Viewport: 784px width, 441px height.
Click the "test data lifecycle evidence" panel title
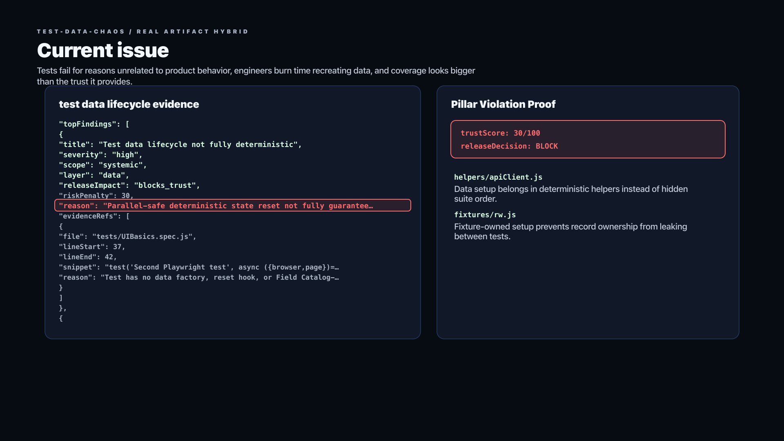coord(129,104)
